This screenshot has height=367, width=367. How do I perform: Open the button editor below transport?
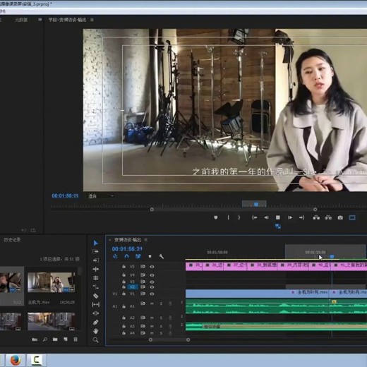pyautogui.click(x=278, y=227)
